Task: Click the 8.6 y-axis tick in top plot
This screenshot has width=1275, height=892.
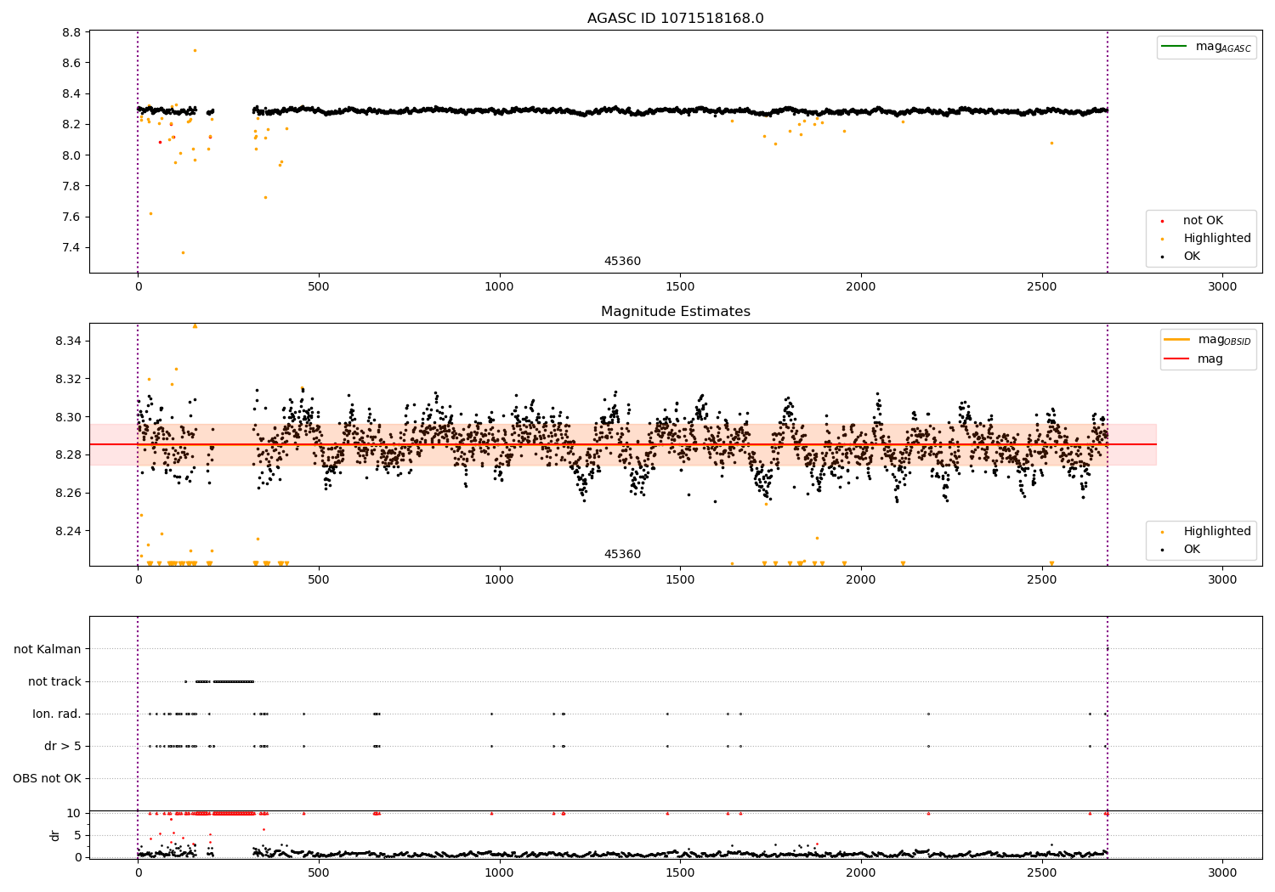Action: [x=72, y=63]
